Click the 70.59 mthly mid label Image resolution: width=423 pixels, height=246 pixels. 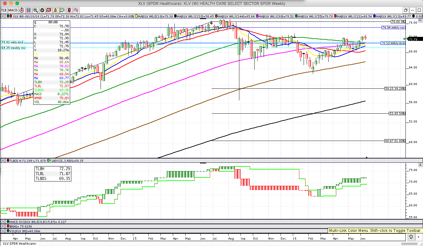click(x=393, y=43)
